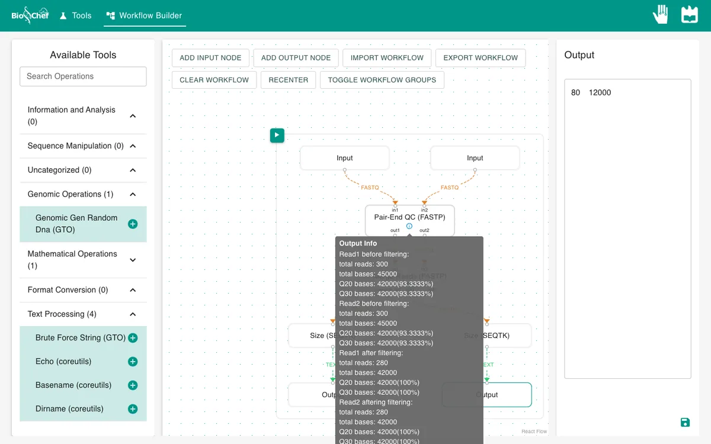Add Brute Force String (GTO) tool

coord(133,338)
